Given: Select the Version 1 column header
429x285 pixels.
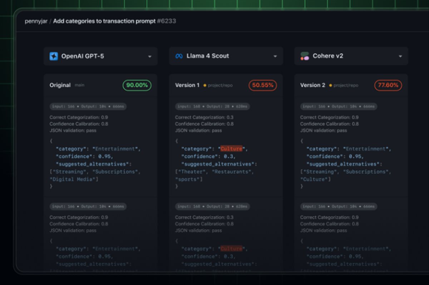Looking at the screenshot, I should point(187,85).
